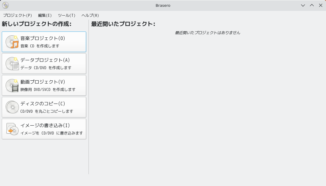
Task: Click description データ CD/DVD を作成します
Action: pyautogui.click(x=46, y=68)
